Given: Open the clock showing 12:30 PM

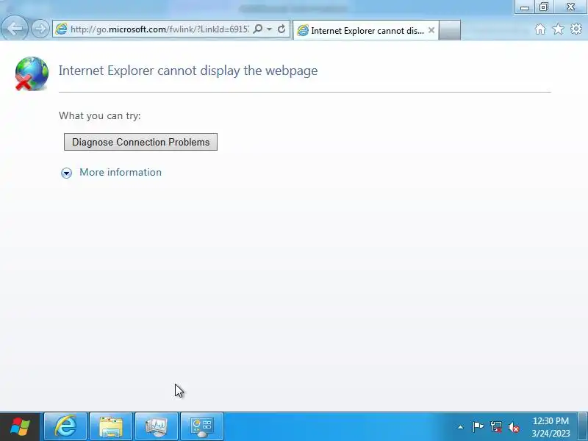Looking at the screenshot, I should 551,427.
